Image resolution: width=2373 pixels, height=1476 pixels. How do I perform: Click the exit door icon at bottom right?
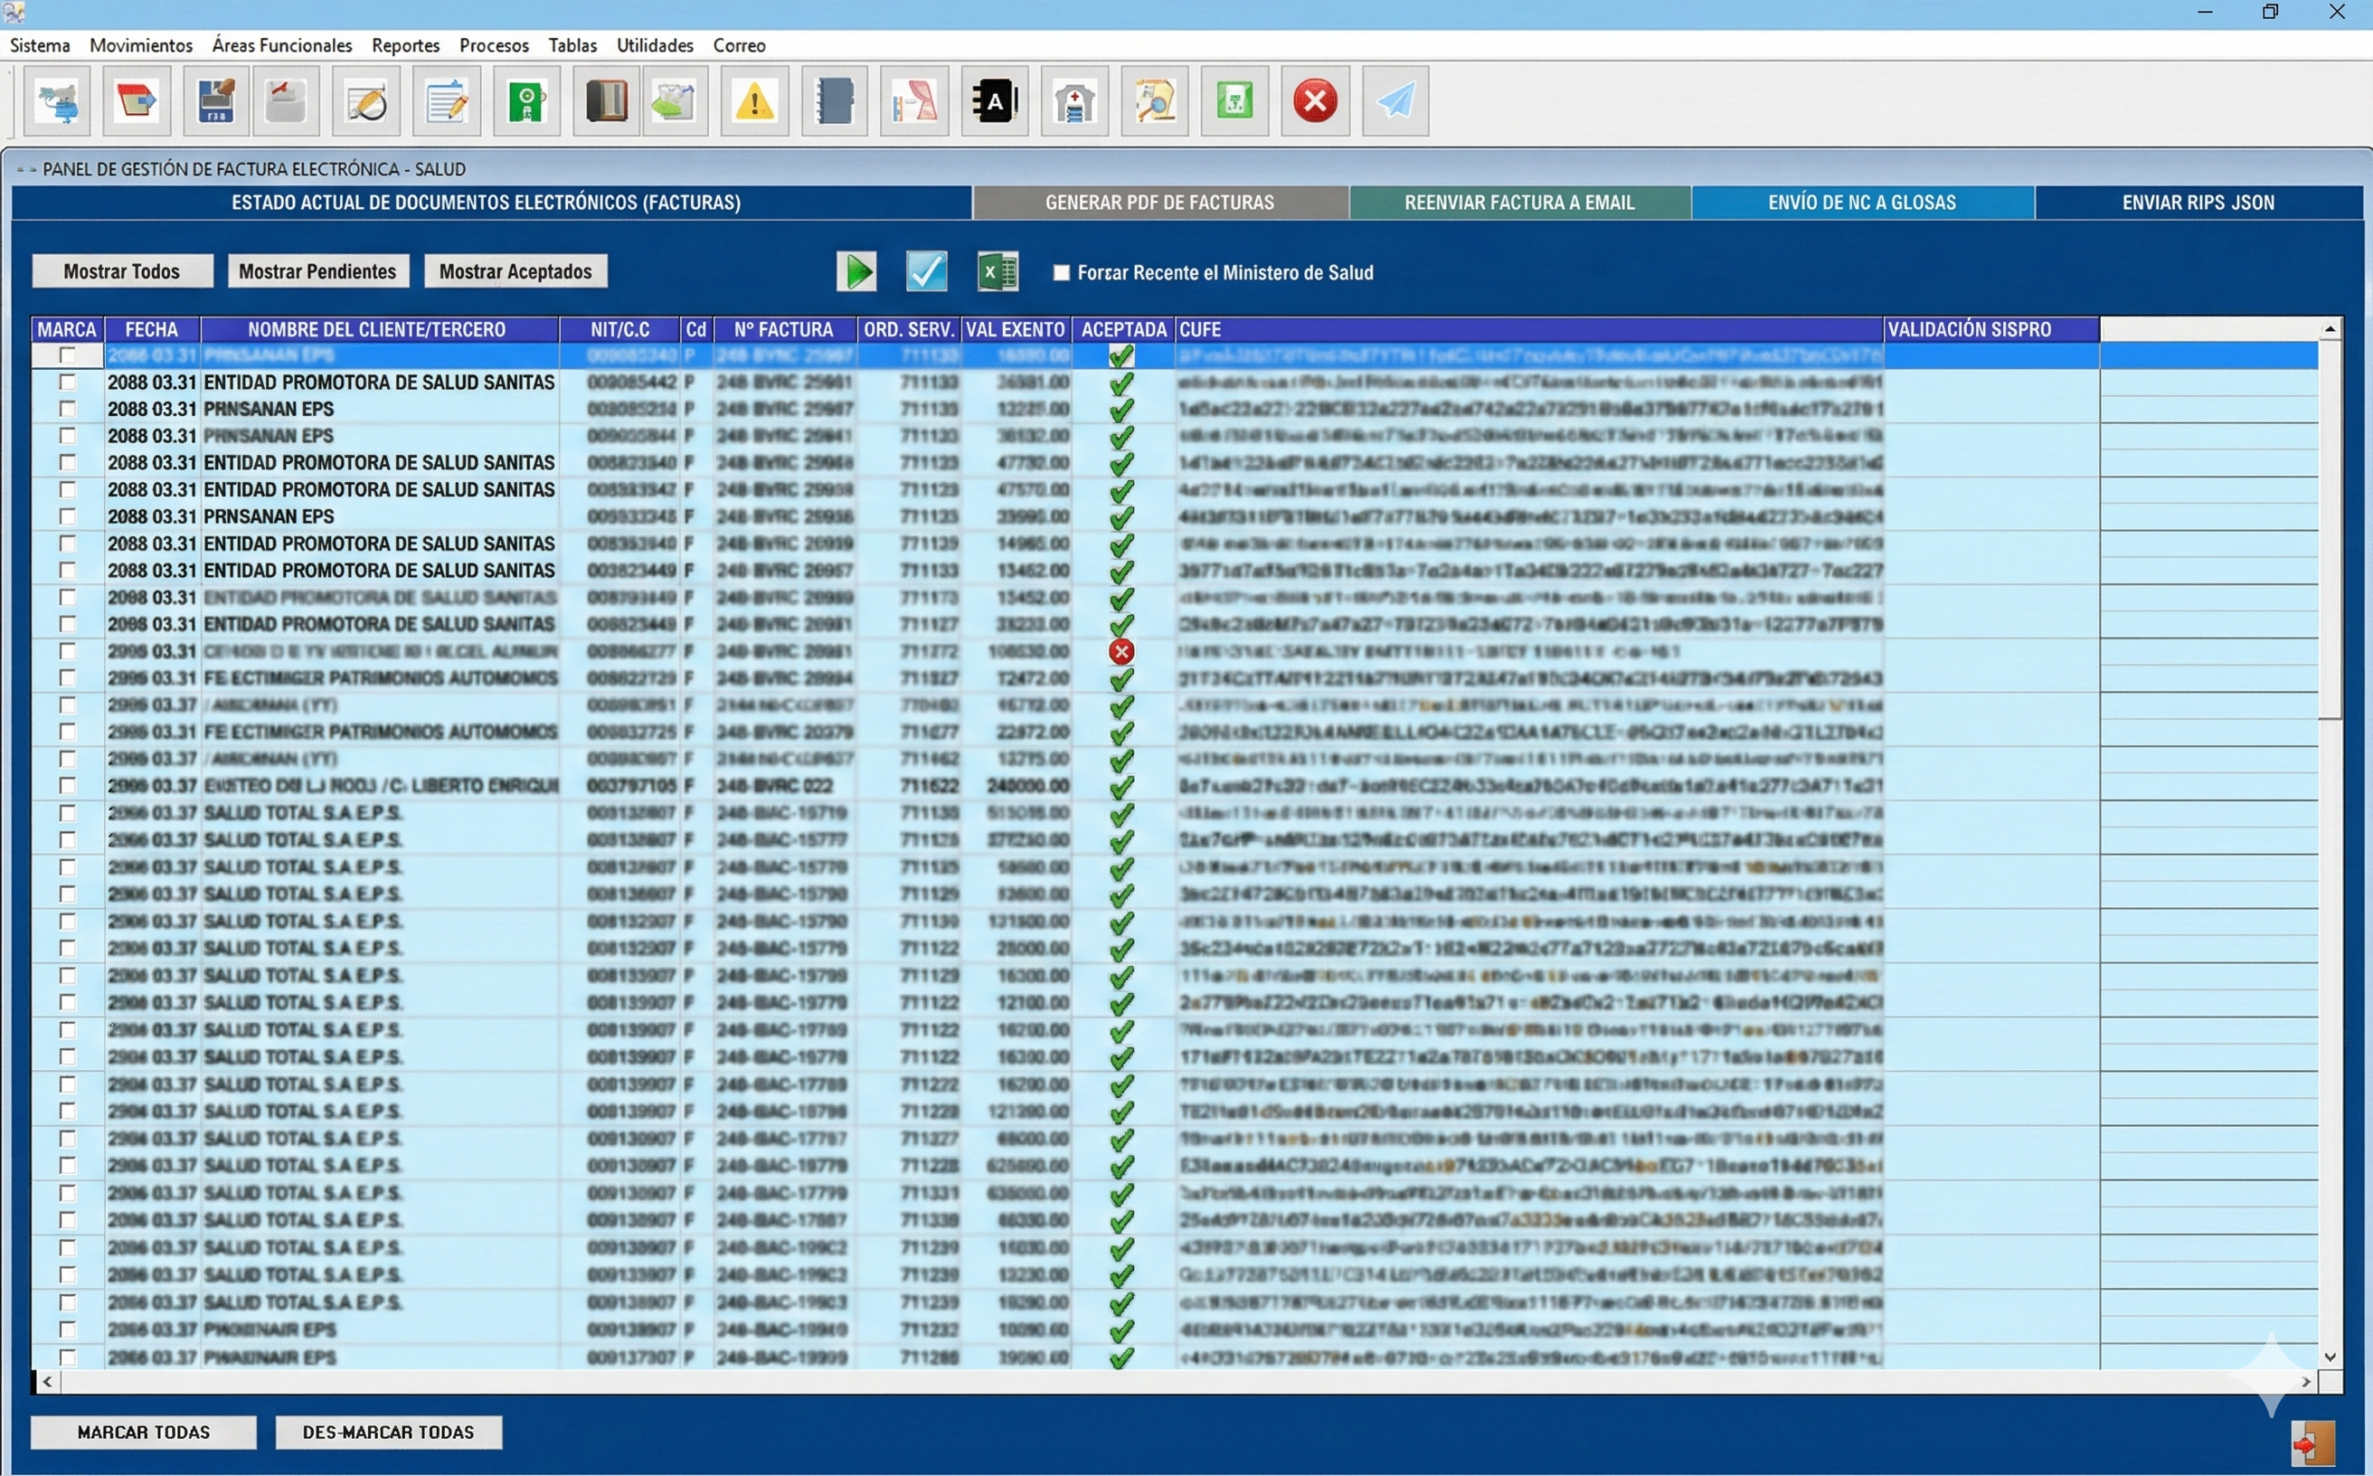point(2312,1443)
